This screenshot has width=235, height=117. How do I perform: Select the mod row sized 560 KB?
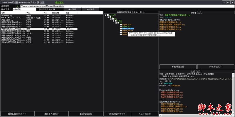coord(39,20)
